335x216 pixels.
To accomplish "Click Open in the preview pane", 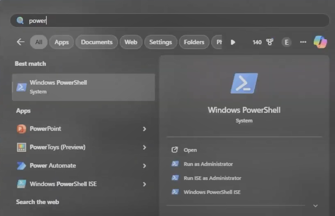I will pyautogui.click(x=190, y=150).
